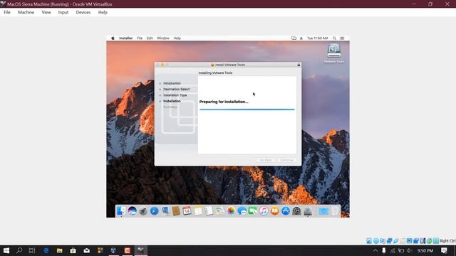Open Calendar icon in the dock
This screenshot has width=456, height=256.
pyautogui.click(x=187, y=211)
